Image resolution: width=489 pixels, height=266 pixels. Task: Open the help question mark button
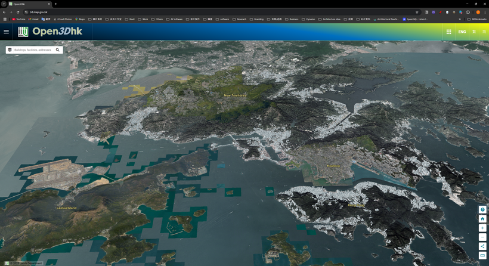pyautogui.click(x=482, y=210)
